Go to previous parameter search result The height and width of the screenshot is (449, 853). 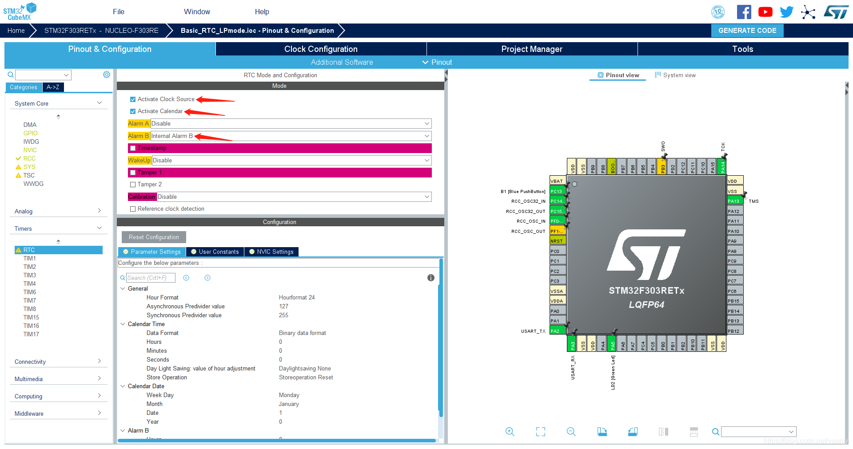point(186,278)
